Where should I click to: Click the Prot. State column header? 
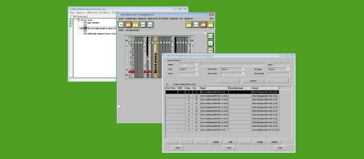pos(172,88)
